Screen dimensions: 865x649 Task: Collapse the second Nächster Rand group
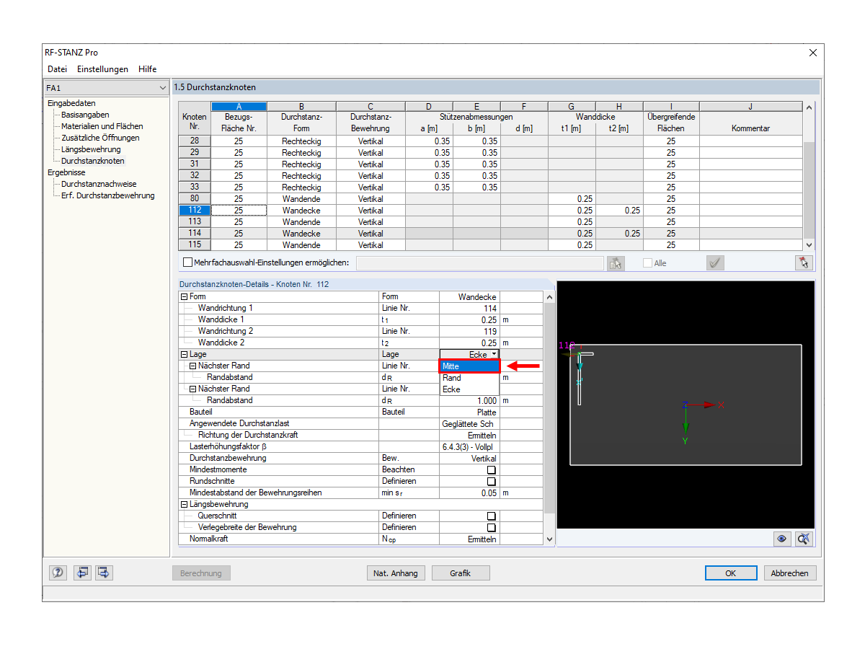(x=192, y=389)
